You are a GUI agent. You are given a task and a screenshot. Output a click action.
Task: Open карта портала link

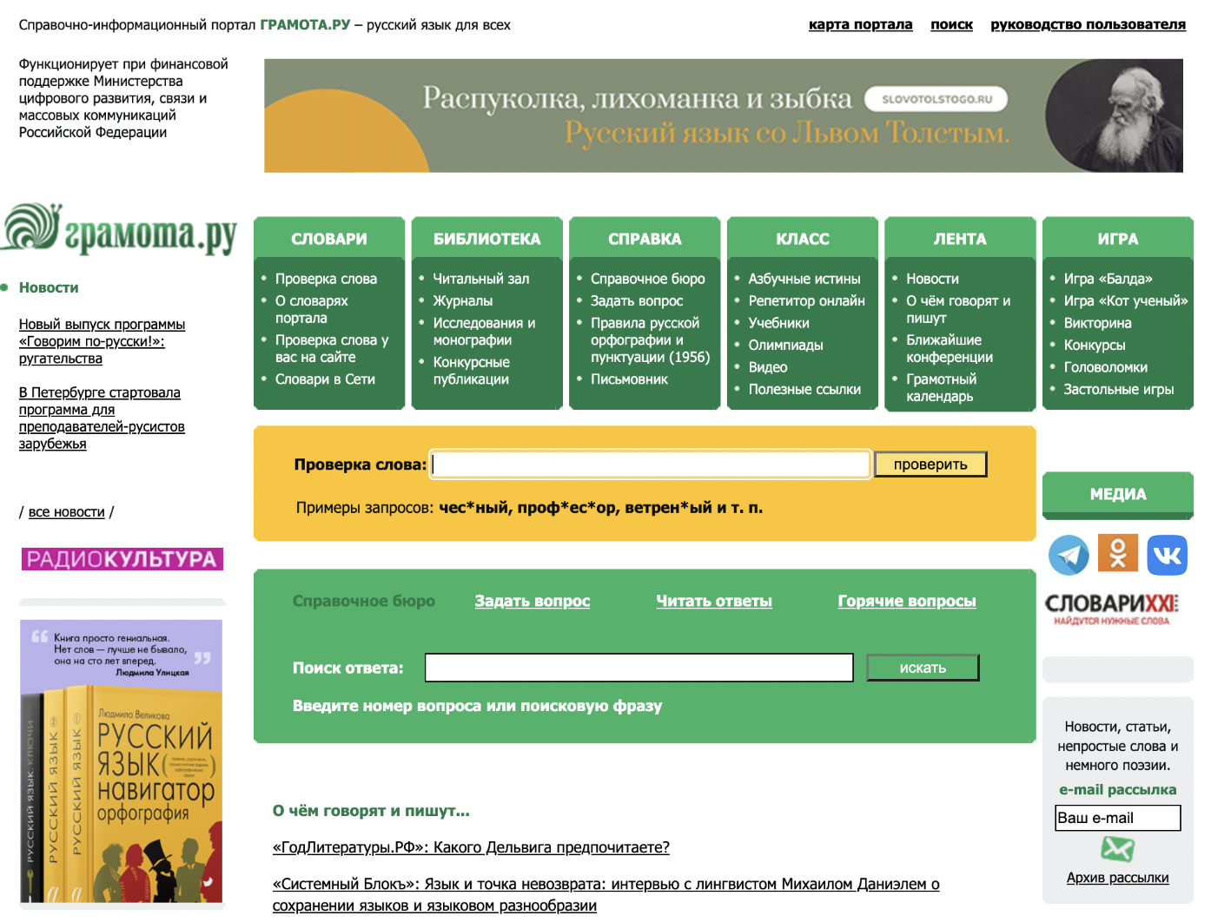pyautogui.click(x=861, y=24)
